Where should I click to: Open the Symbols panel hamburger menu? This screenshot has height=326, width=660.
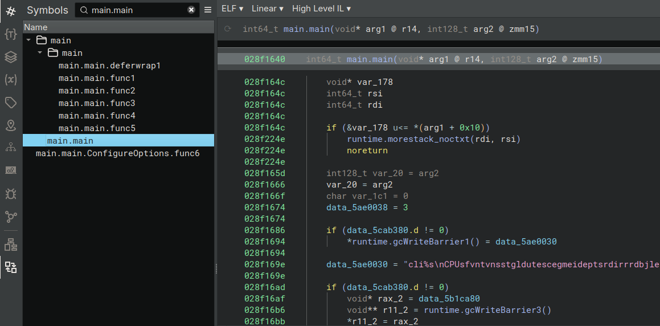208,10
